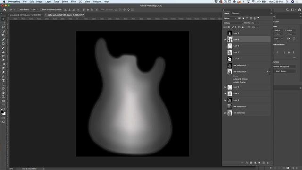Hide the bottom new body copy layer

pyautogui.click(x=225, y=113)
